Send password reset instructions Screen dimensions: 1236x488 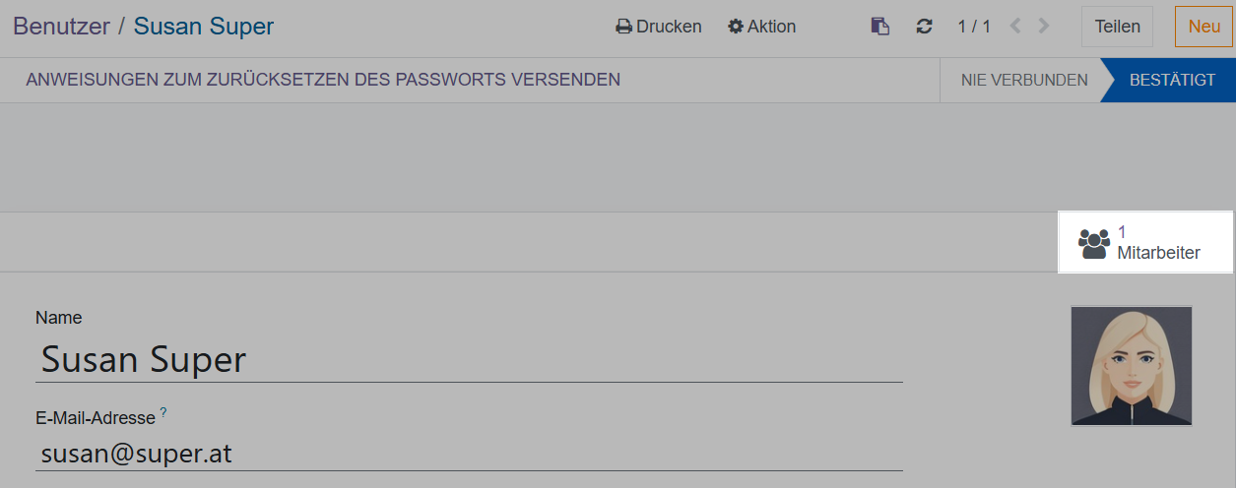pos(323,80)
